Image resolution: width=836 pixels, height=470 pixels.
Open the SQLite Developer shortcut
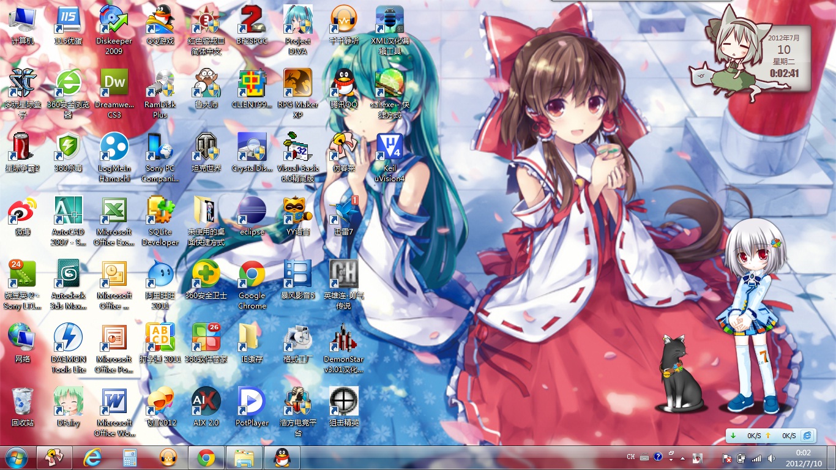(160, 220)
